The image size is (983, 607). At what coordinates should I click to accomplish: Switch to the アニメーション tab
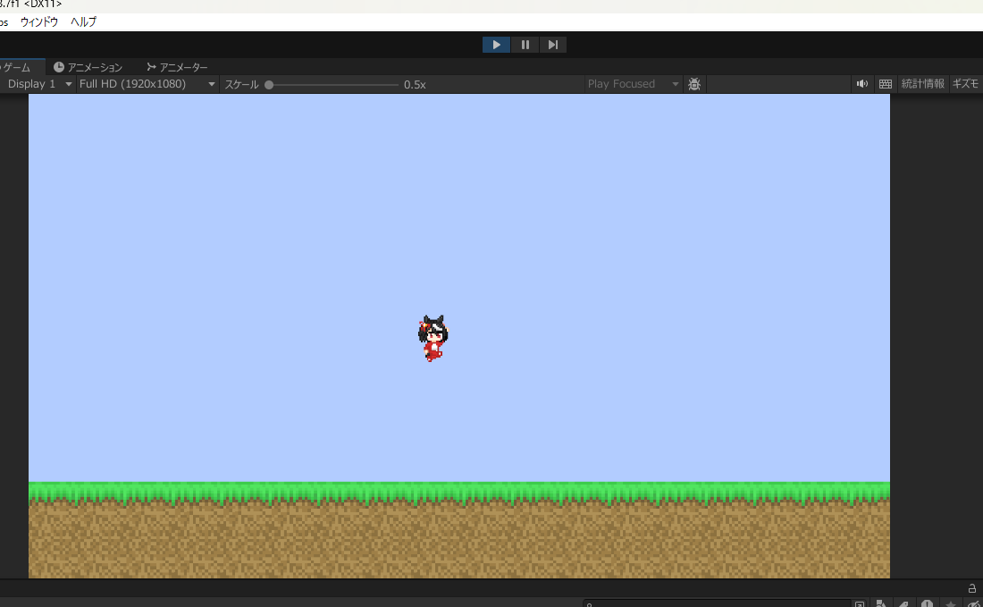[x=88, y=67]
